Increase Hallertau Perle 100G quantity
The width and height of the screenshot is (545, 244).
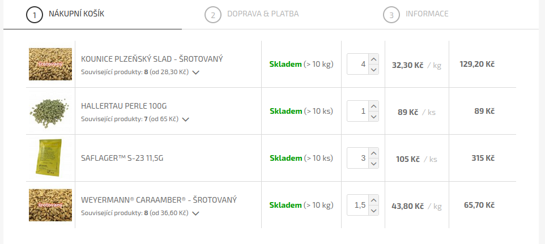pyautogui.click(x=373, y=106)
